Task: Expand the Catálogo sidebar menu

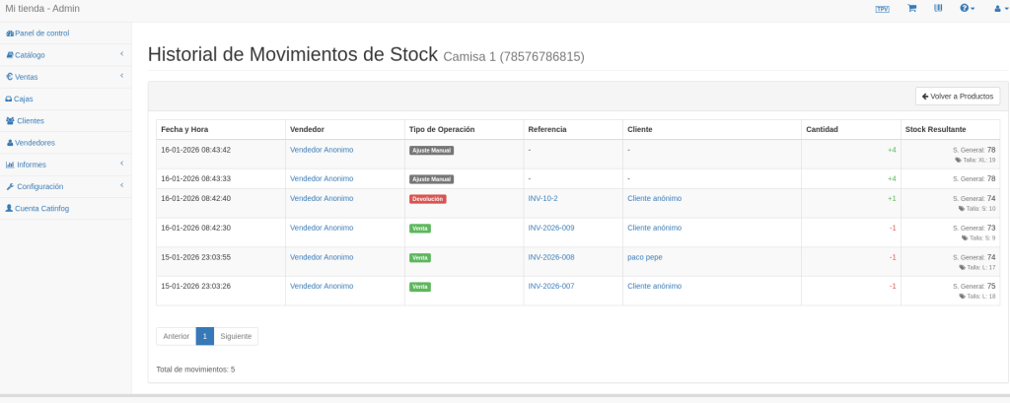Action: tap(65, 55)
